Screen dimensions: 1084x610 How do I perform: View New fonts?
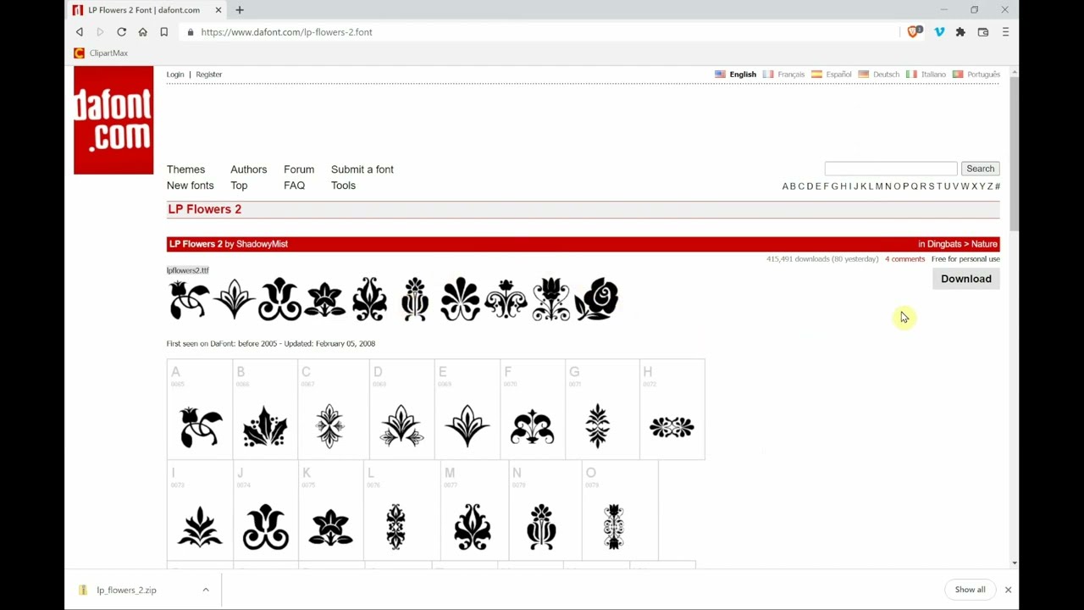click(190, 186)
